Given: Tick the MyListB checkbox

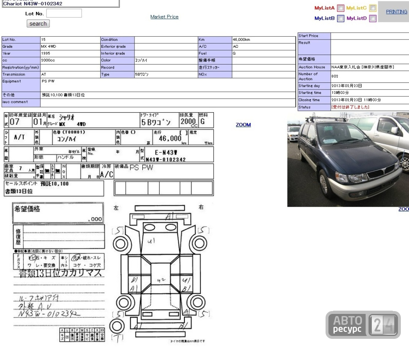Looking at the screenshot, I should click(340, 18).
